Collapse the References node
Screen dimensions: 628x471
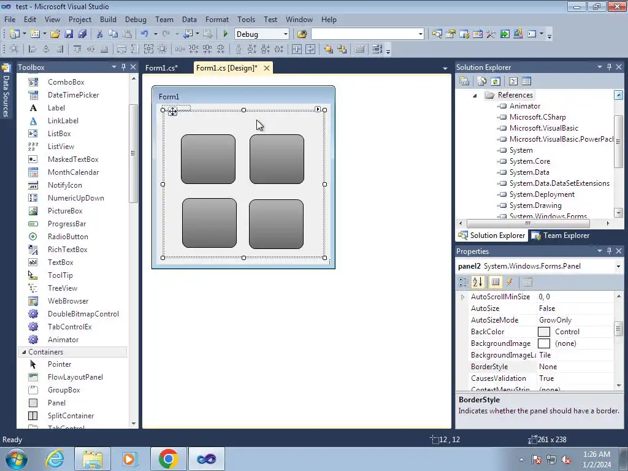pos(475,95)
